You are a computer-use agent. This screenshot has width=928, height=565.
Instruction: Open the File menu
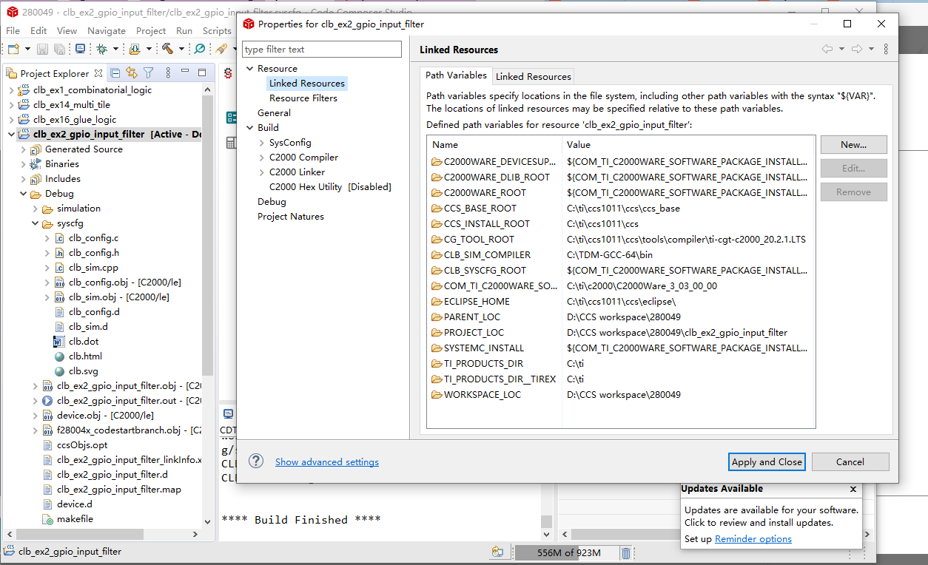tap(13, 30)
